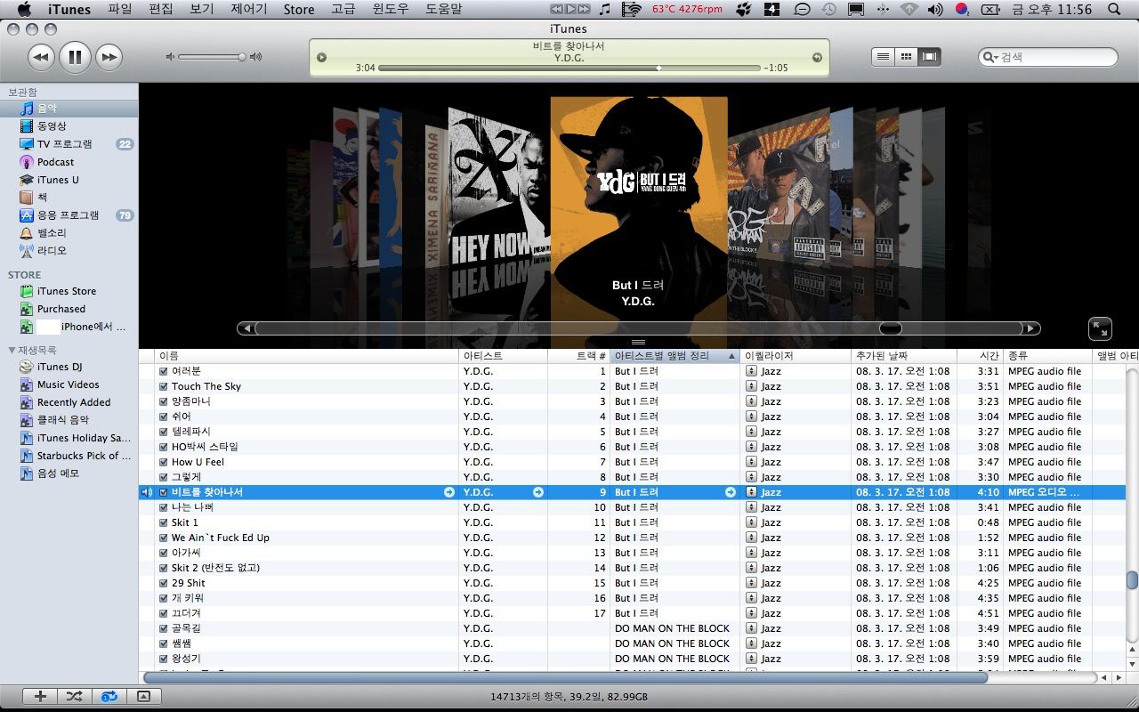Select the 음성 메모 voice memos icon

[x=27, y=473]
